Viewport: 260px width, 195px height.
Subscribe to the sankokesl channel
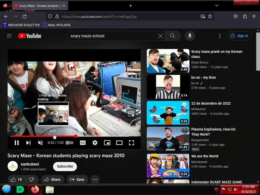click(x=65, y=166)
